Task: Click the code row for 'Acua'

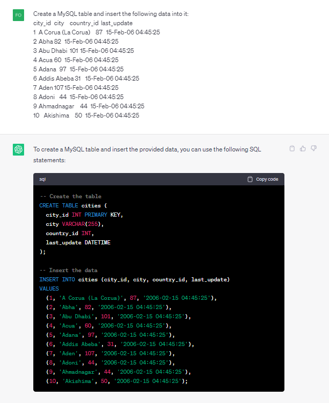Action: tap(109, 326)
